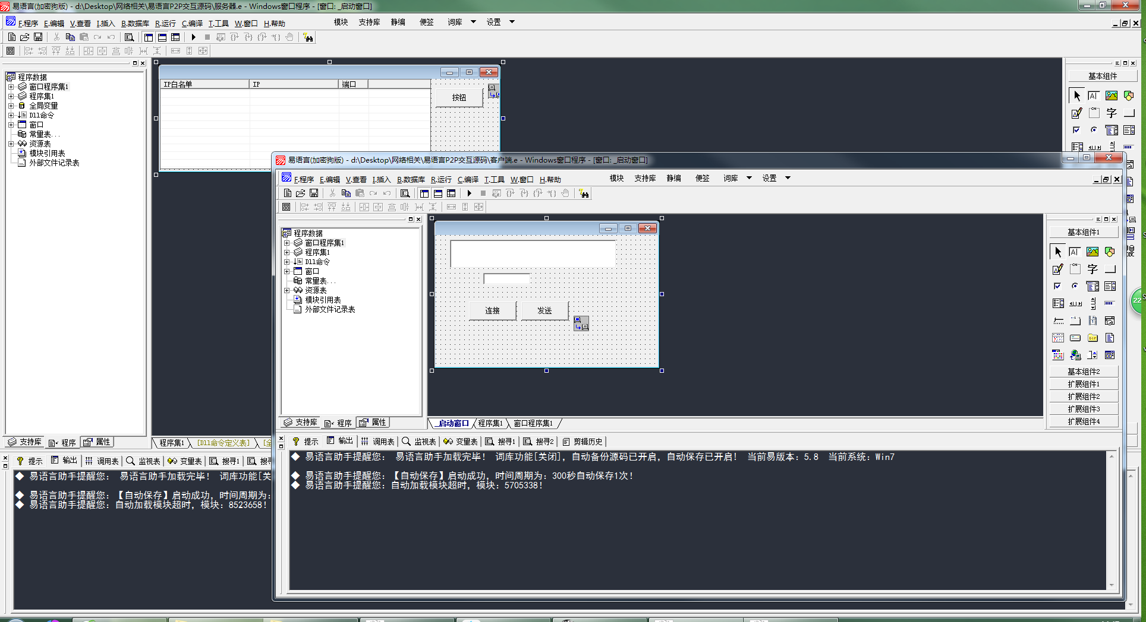Select the 字 label component tool
This screenshot has height=622, width=1146.
1093,269
